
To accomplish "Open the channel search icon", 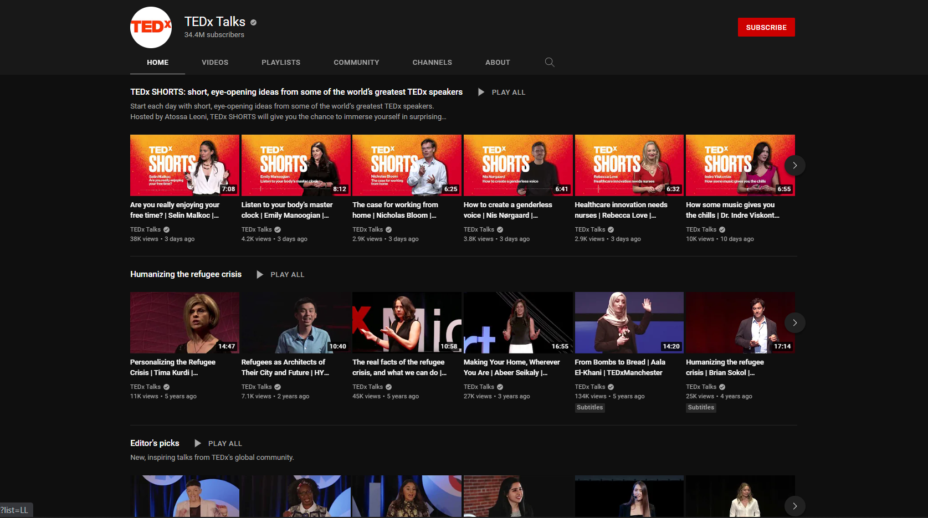I will pyautogui.click(x=549, y=62).
